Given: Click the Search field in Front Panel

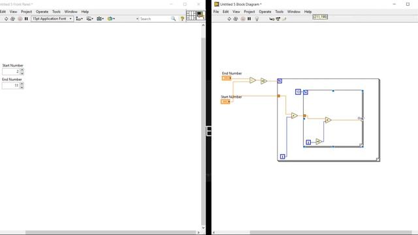Looking at the screenshot, I should pyautogui.click(x=155, y=19).
